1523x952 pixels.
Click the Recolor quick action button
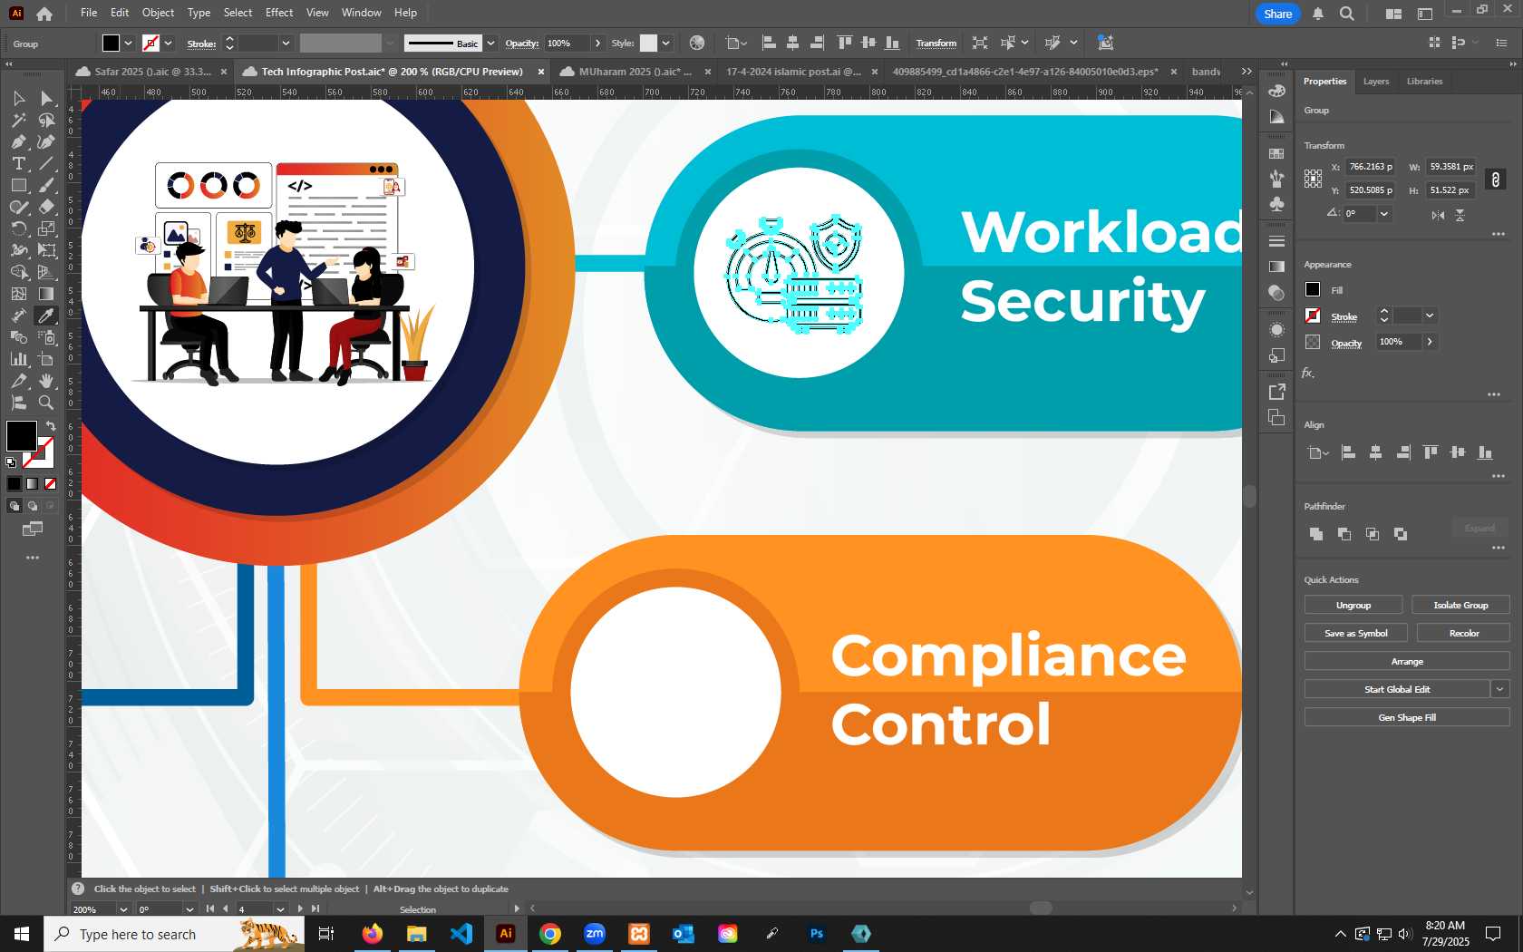tap(1463, 633)
